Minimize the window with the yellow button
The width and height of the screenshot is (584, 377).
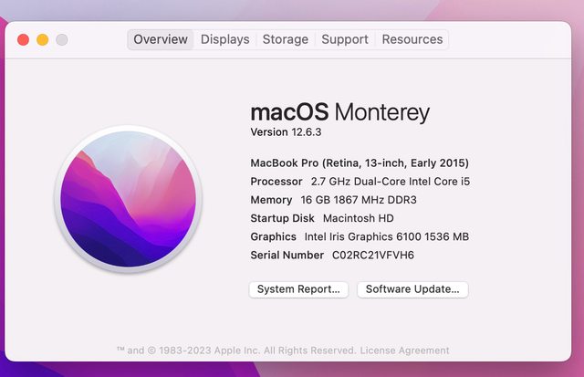pos(42,39)
